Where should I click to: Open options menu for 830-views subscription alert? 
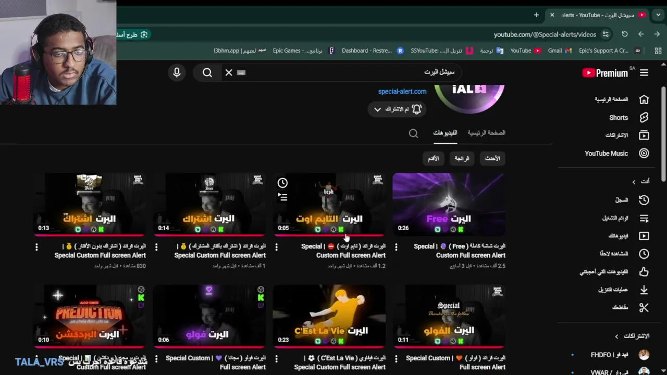(36, 247)
